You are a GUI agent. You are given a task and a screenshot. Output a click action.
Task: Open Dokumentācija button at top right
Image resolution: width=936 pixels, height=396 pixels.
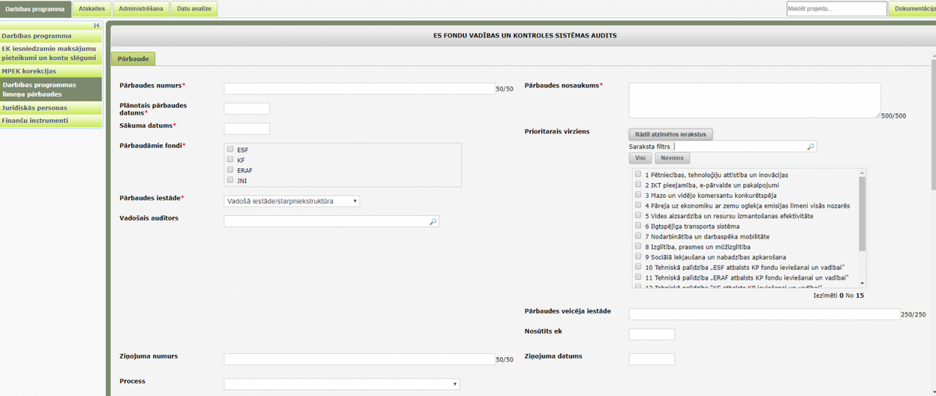(x=913, y=9)
